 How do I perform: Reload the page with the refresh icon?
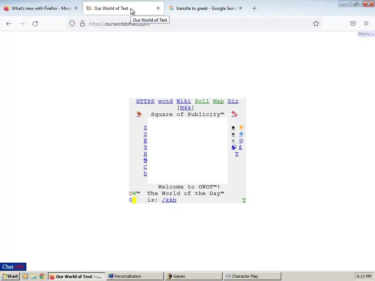click(35, 23)
